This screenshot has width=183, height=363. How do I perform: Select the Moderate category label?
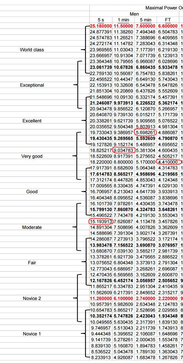pos(32,227)
